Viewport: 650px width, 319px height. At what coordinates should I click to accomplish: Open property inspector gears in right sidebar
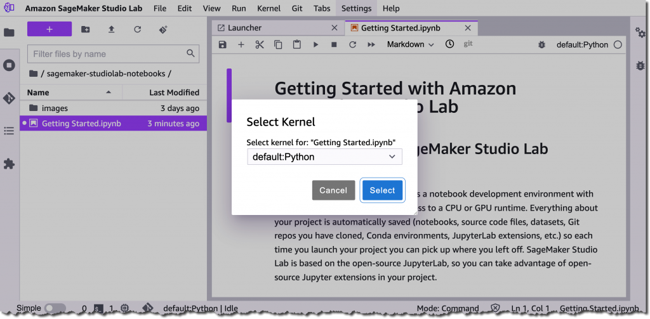pos(640,33)
